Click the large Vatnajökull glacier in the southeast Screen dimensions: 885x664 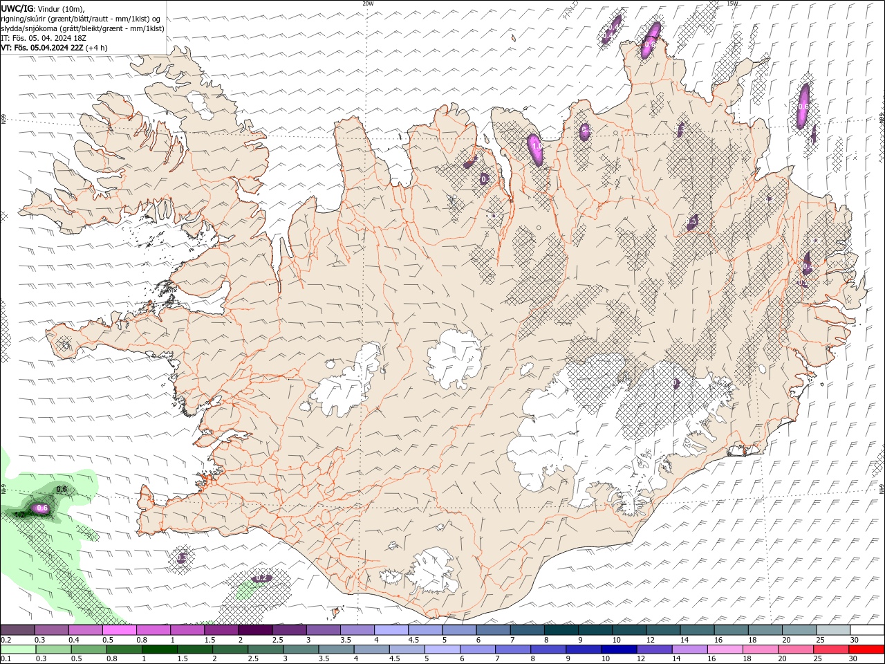608,422
